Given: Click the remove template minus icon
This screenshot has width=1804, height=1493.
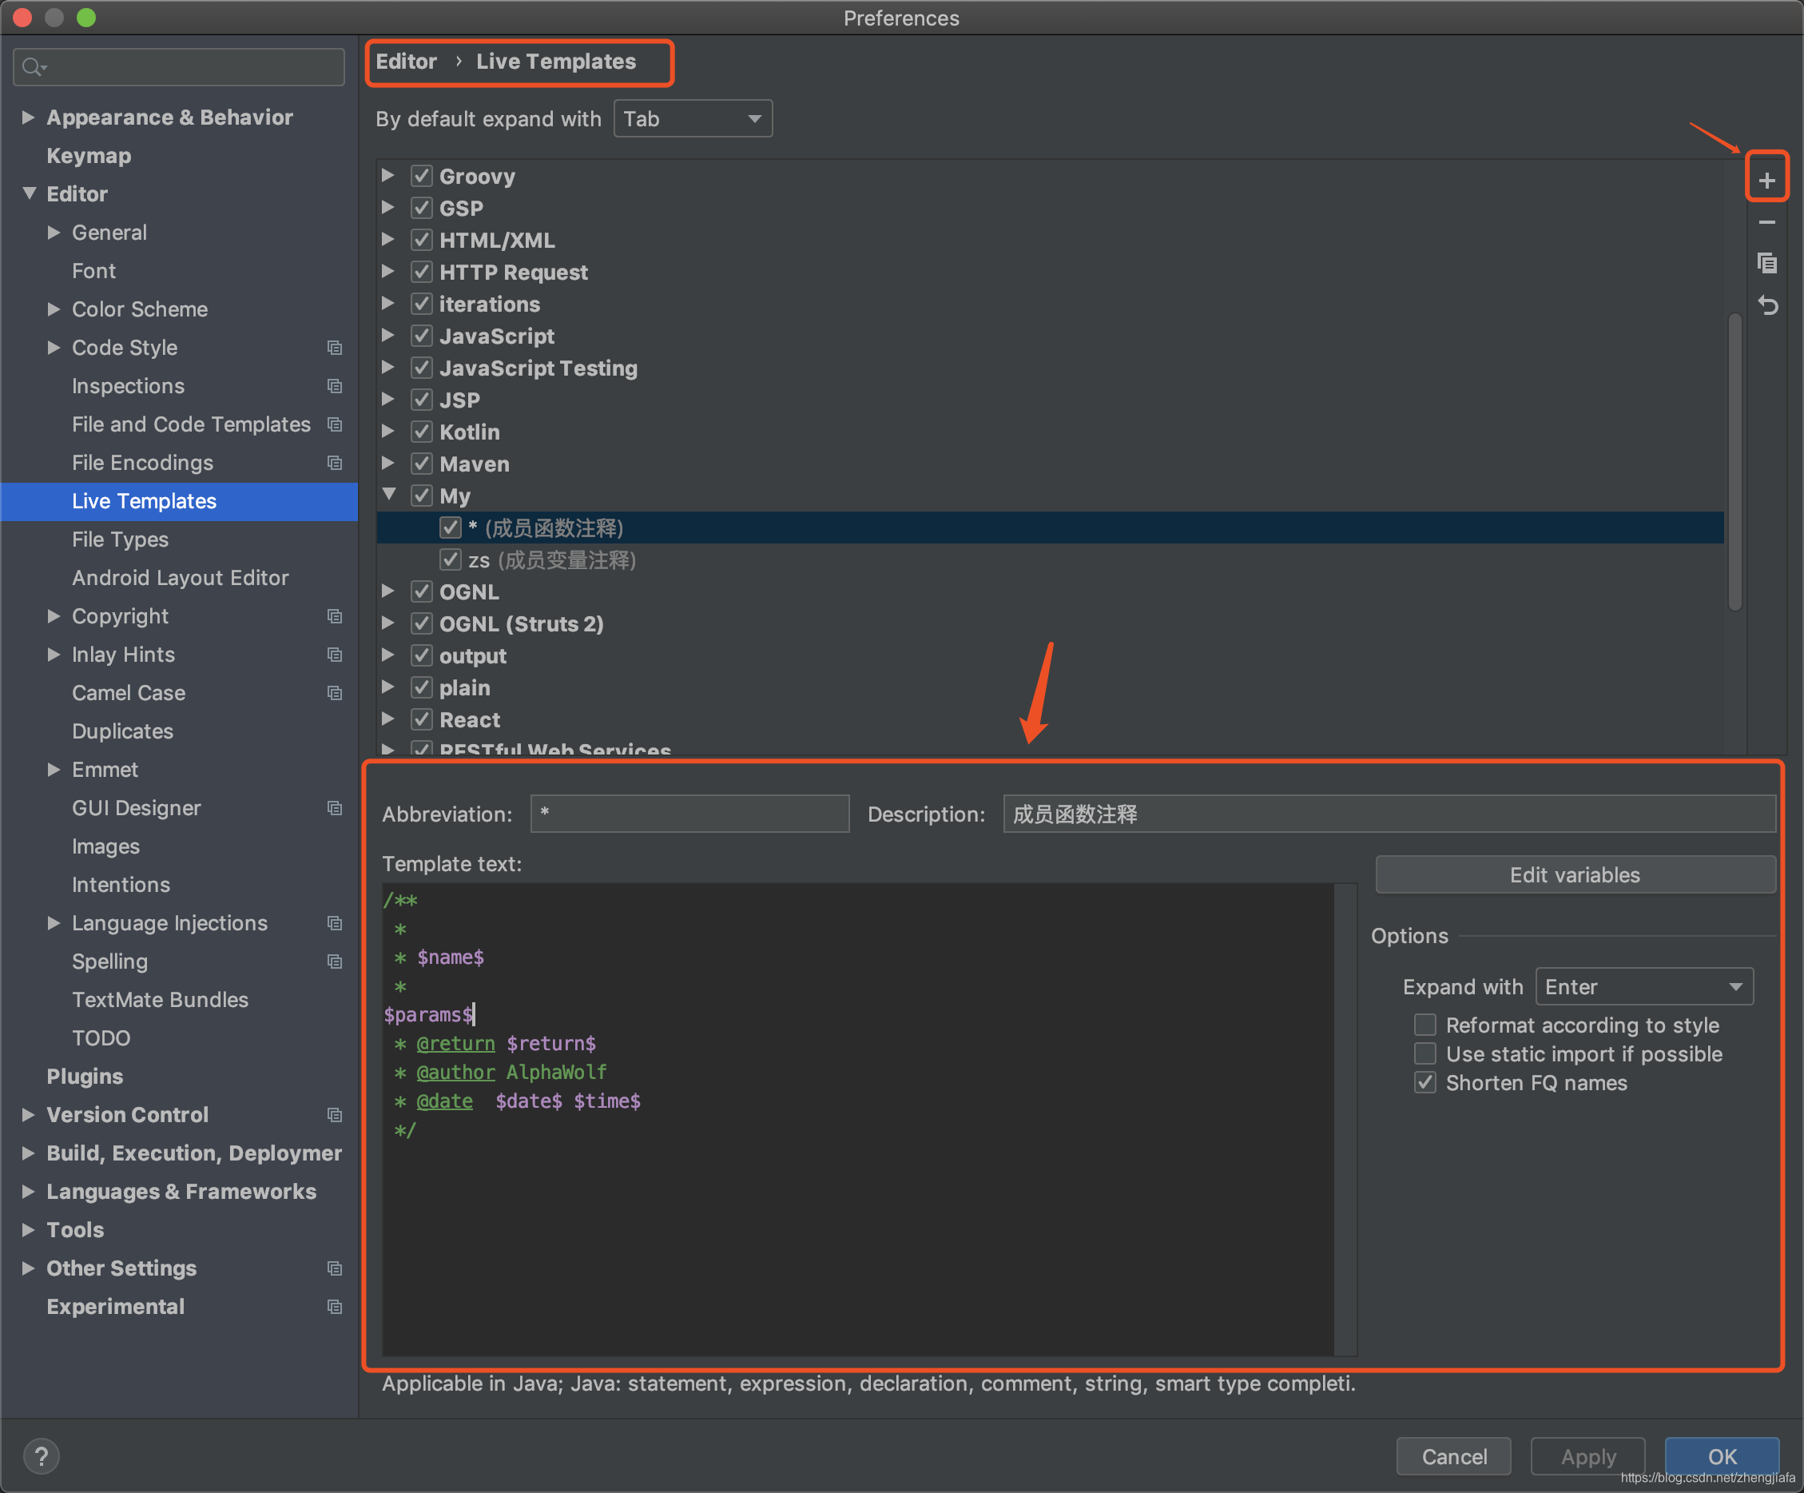Looking at the screenshot, I should tap(1768, 225).
